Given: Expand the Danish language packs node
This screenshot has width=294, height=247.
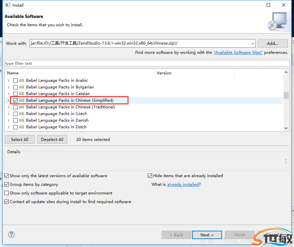Looking at the screenshot, I should point(9,120).
